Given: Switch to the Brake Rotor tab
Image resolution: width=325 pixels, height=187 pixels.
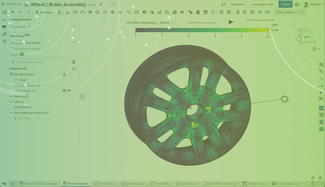Looking at the screenshot, I should click(160, 183).
